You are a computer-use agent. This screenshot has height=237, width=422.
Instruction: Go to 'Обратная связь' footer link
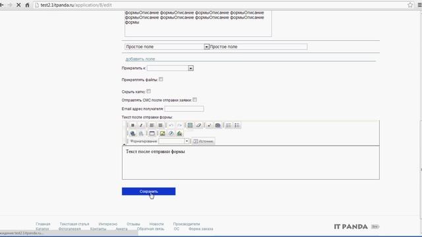click(150, 229)
